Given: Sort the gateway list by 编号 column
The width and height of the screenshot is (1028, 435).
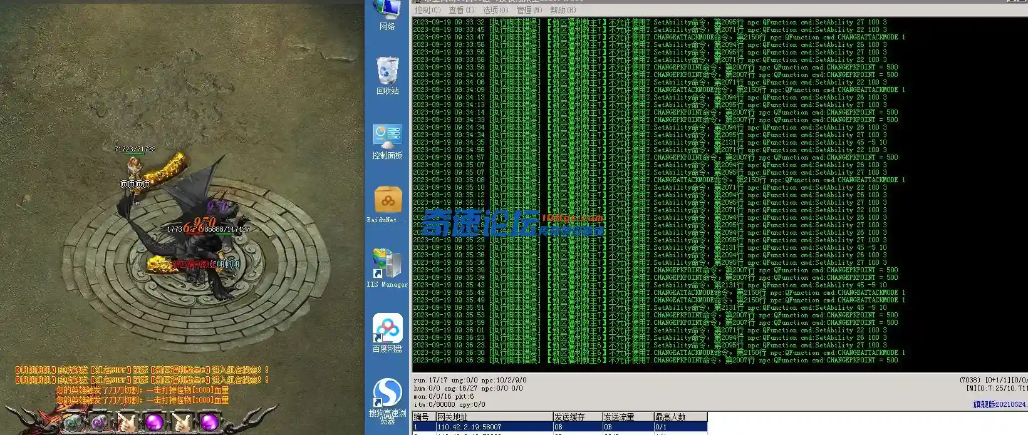Looking at the screenshot, I should 424,417.
